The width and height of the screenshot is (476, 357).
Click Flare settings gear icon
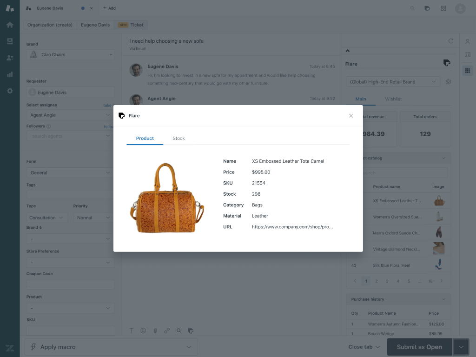pyautogui.click(x=448, y=82)
